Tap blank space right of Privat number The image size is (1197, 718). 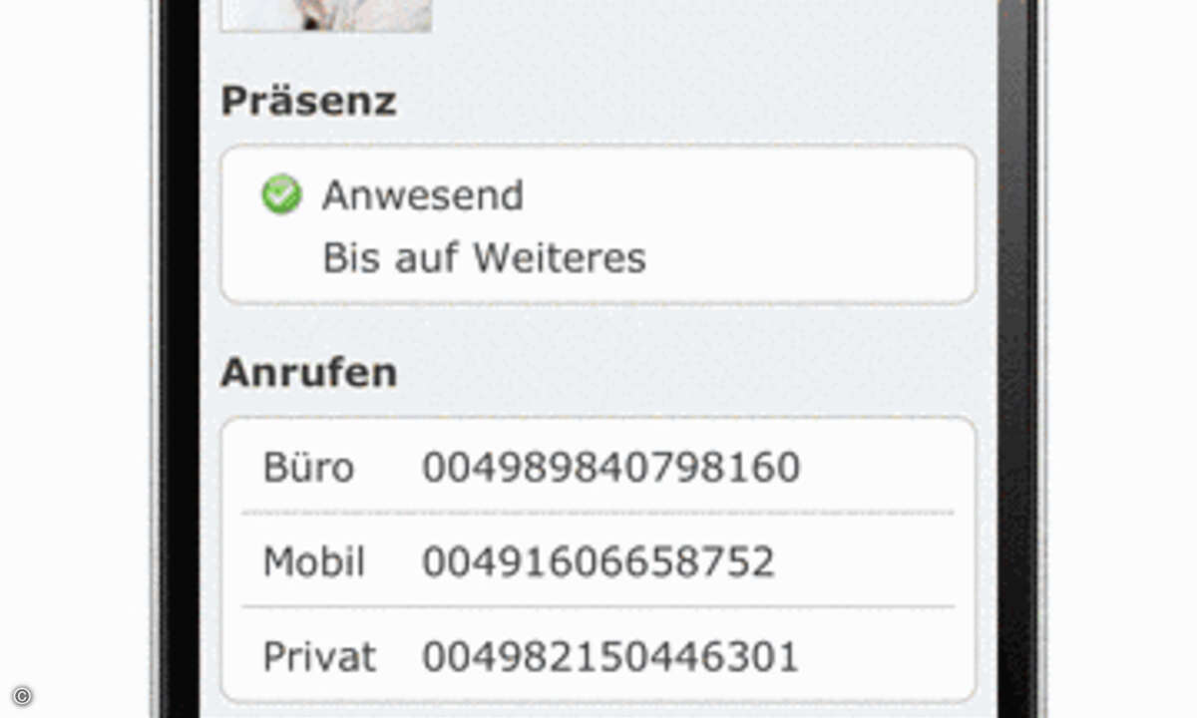(878, 656)
